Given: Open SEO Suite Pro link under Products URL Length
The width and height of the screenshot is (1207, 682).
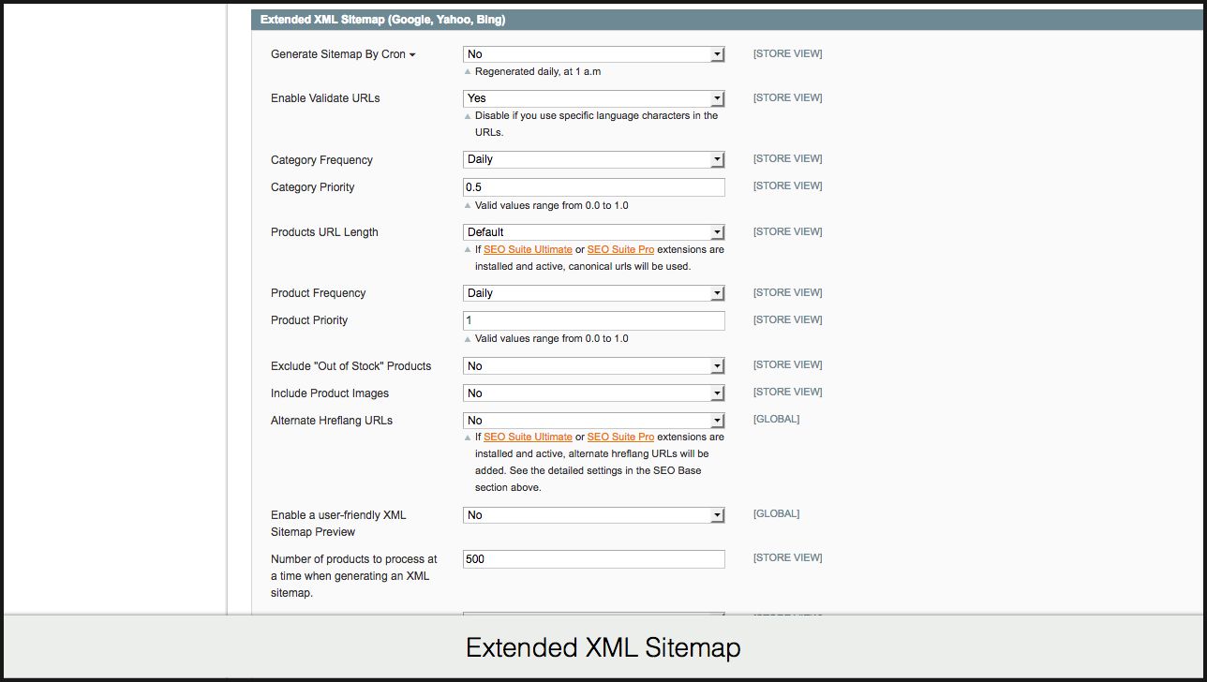Looking at the screenshot, I should (620, 250).
